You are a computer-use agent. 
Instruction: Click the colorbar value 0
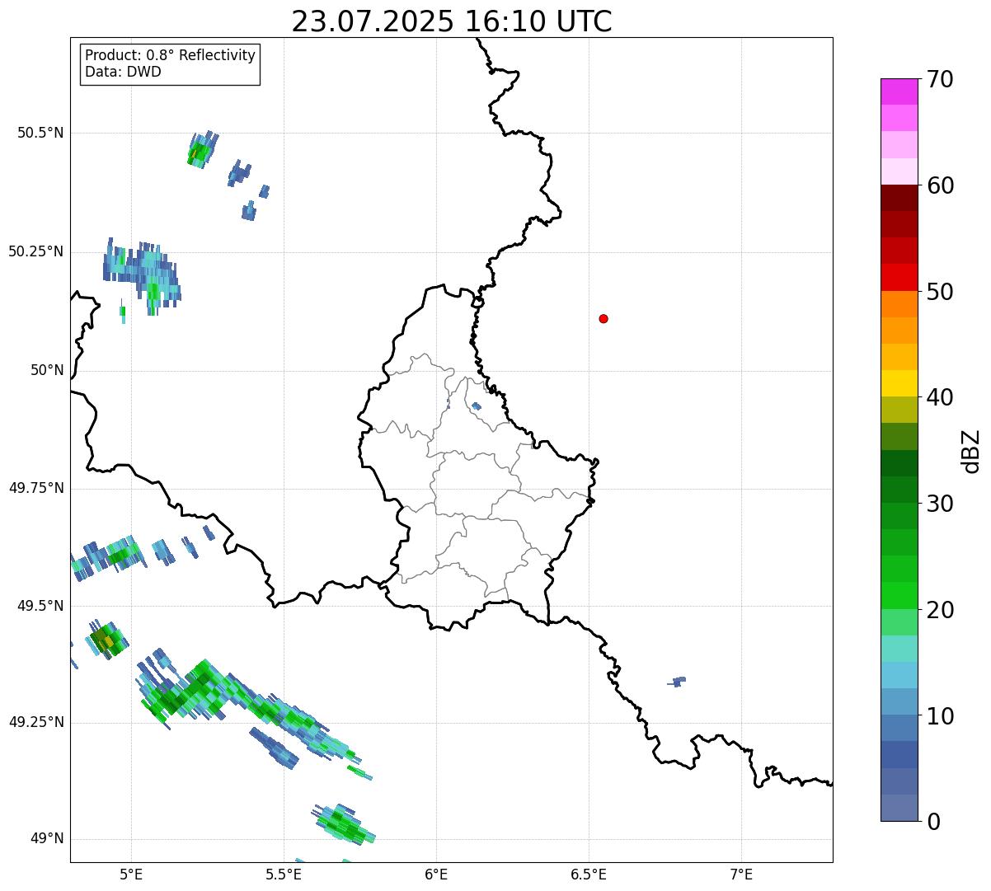(x=933, y=823)
